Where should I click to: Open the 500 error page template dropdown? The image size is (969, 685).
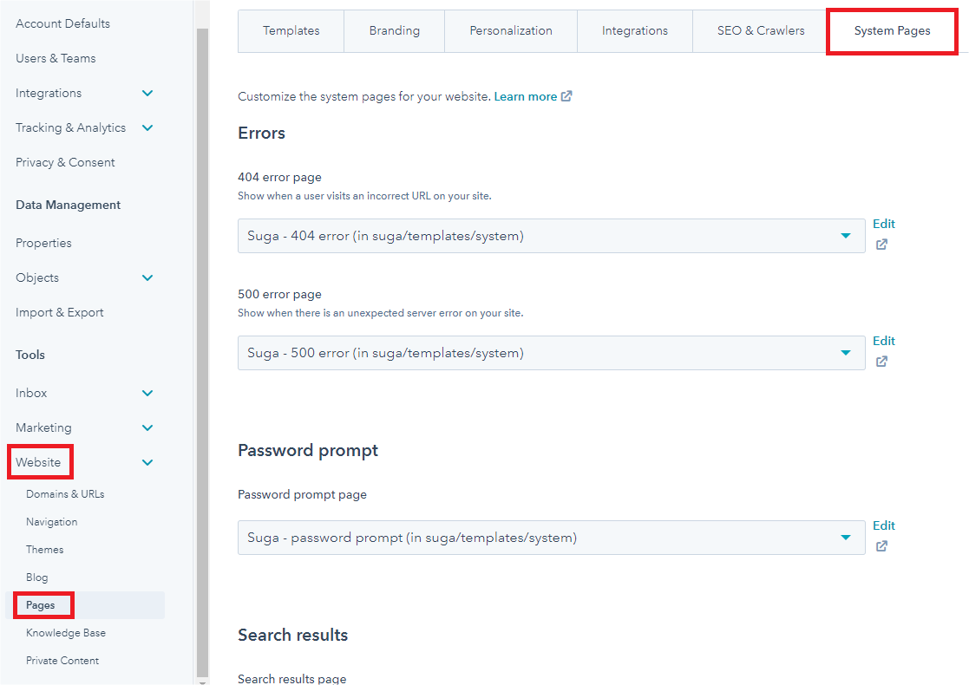[x=551, y=353]
